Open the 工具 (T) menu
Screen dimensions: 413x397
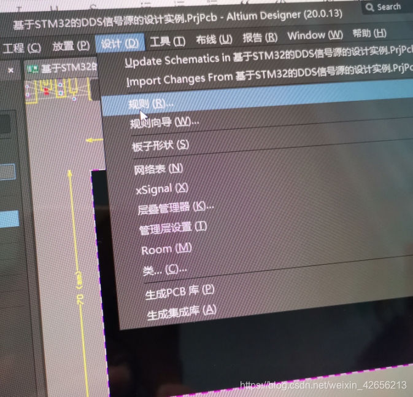coord(168,41)
